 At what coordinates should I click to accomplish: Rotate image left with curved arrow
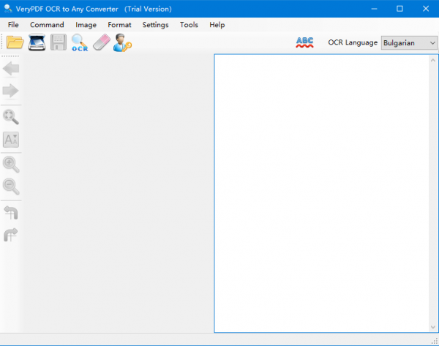(x=11, y=212)
